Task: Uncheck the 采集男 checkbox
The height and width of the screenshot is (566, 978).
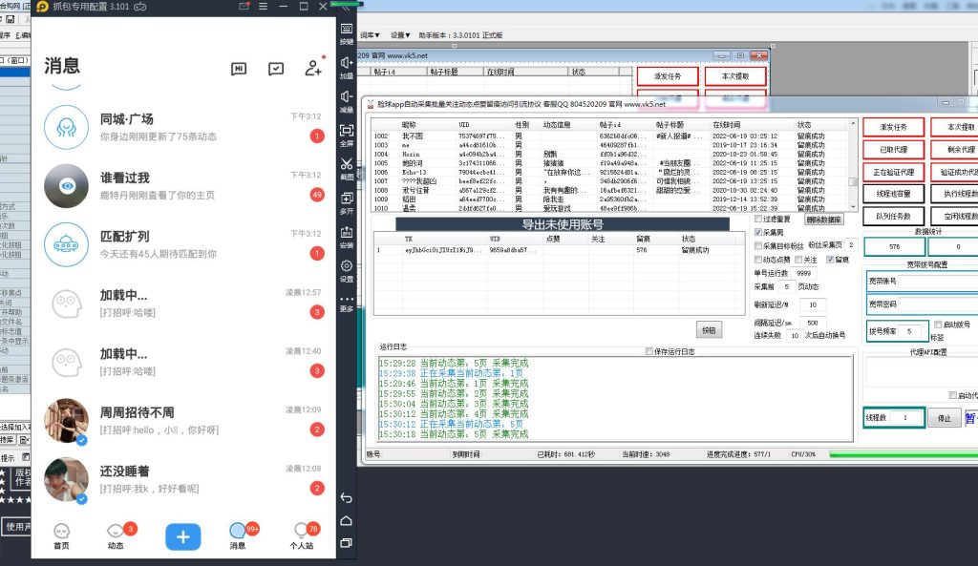Action: click(758, 232)
